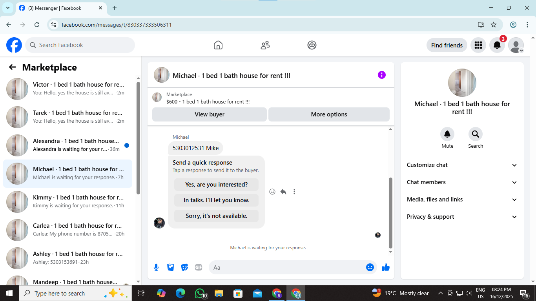Select the Michael conversation in list
The height and width of the screenshot is (301, 536).
67,174
